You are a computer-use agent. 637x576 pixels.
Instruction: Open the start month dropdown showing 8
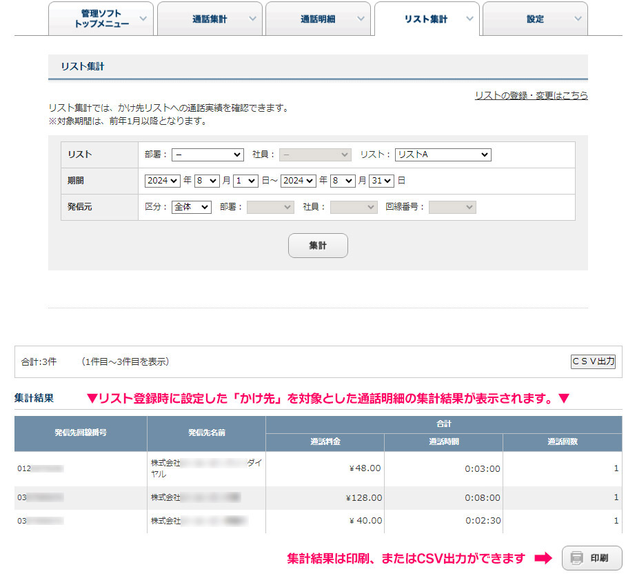[206, 181]
